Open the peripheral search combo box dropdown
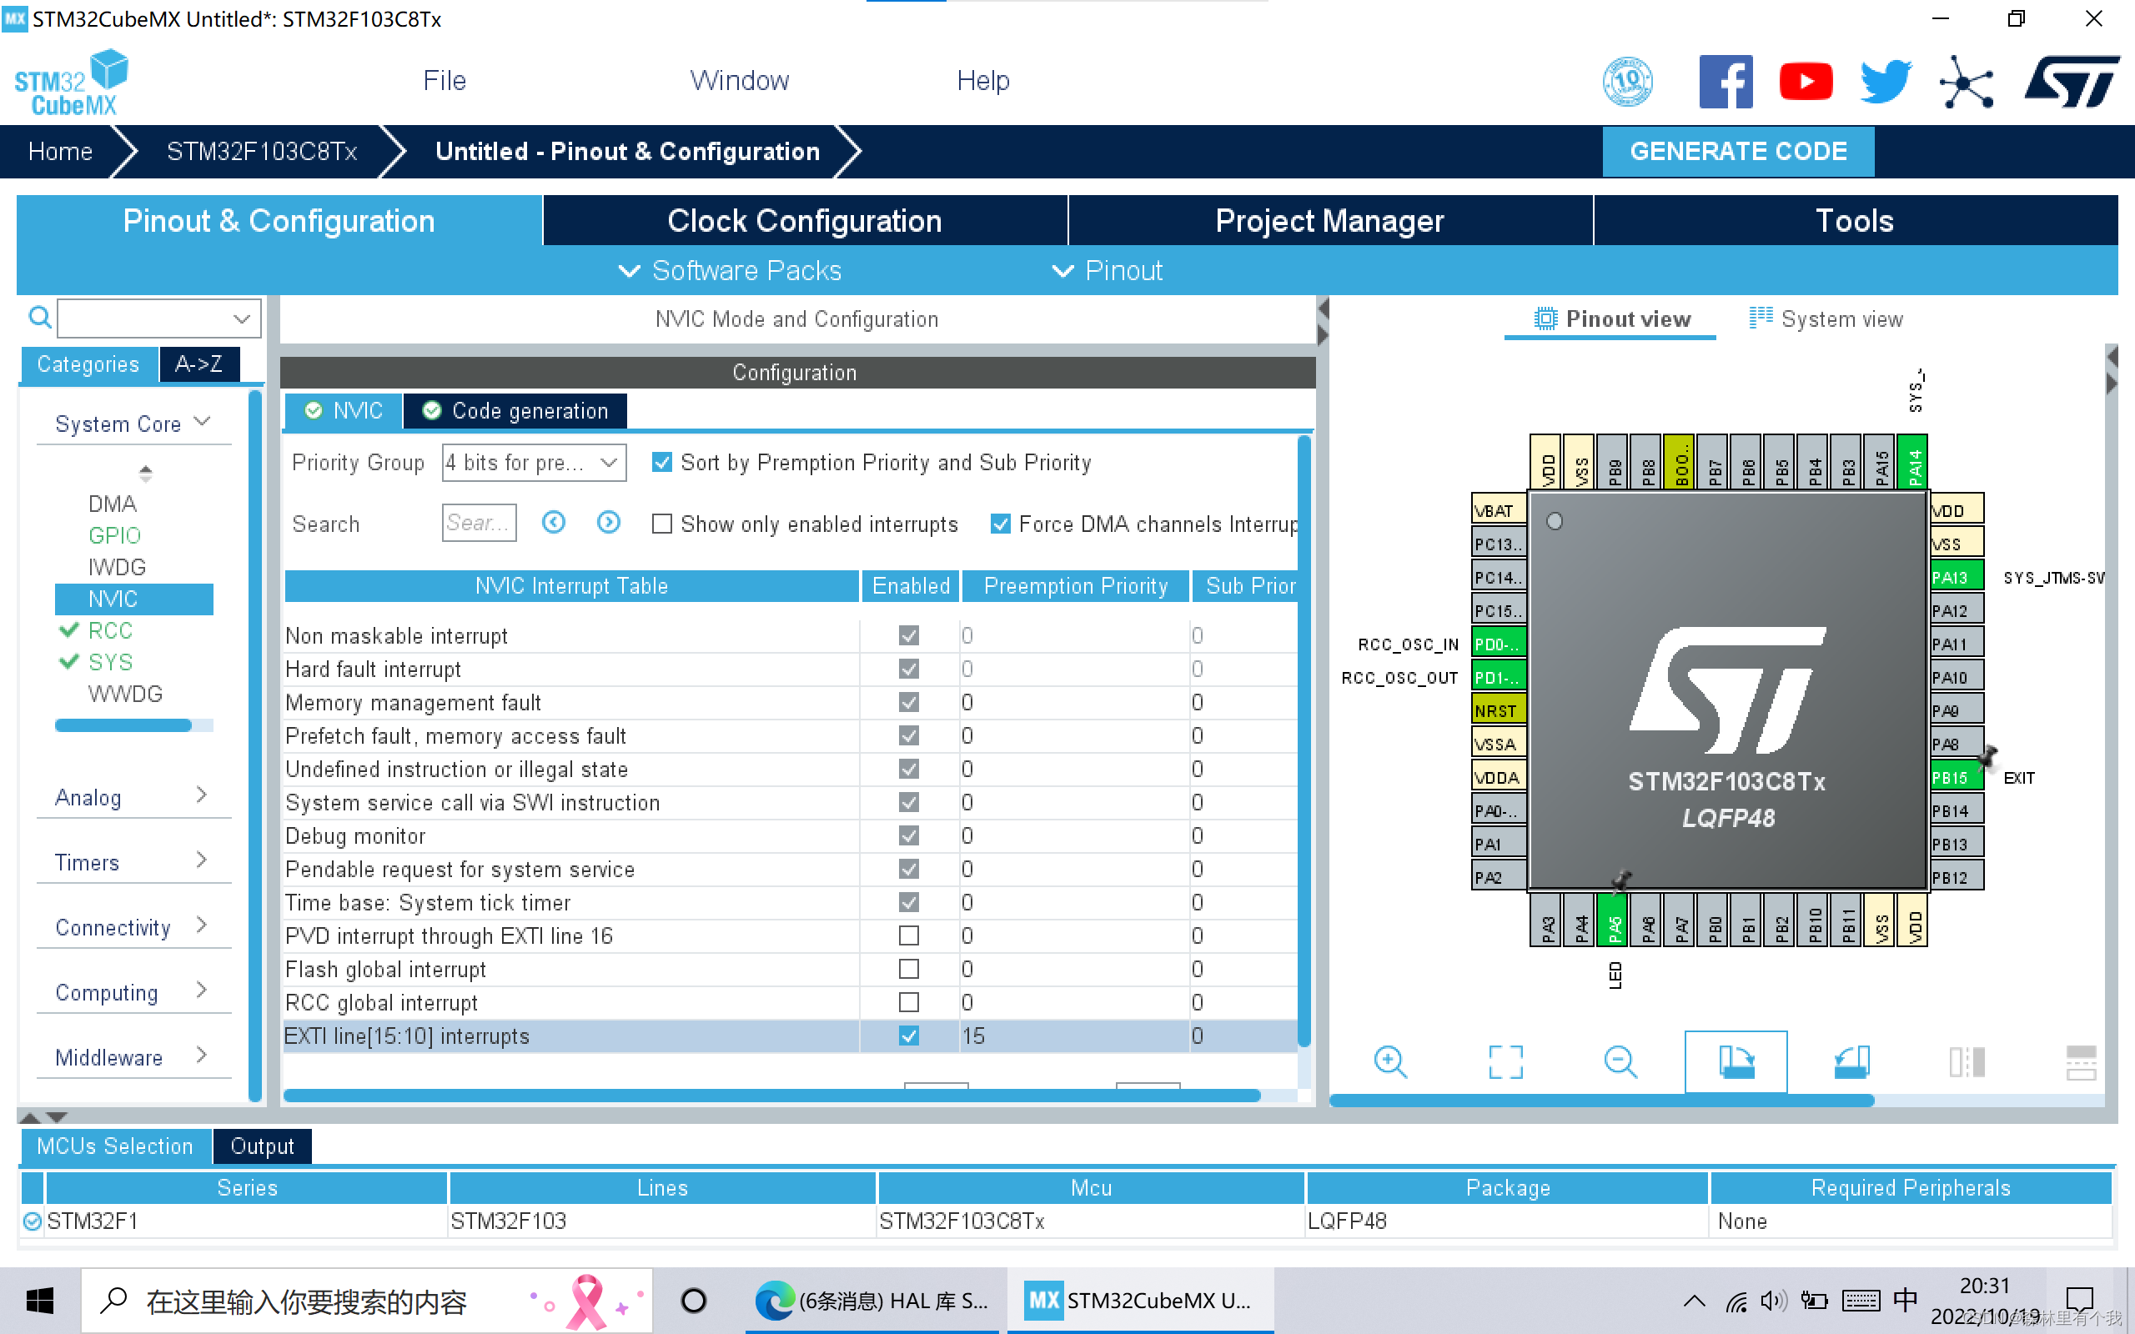Viewport: 2135px width, 1334px height. pyautogui.click(x=242, y=318)
